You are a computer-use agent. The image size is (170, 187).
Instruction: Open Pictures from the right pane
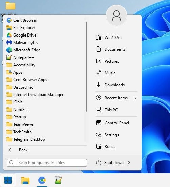(x=107, y=61)
